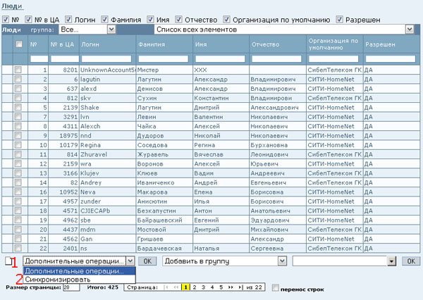Select the row checkbox for lagutin
The width and height of the screenshot is (423, 300).
point(19,80)
